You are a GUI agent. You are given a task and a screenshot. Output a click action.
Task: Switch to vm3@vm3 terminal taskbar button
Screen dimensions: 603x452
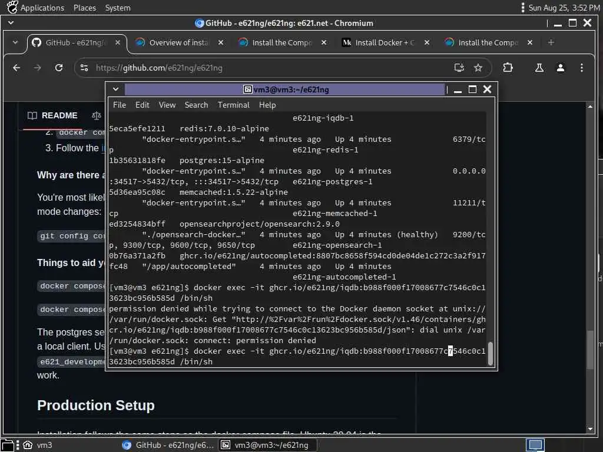(x=268, y=445)
